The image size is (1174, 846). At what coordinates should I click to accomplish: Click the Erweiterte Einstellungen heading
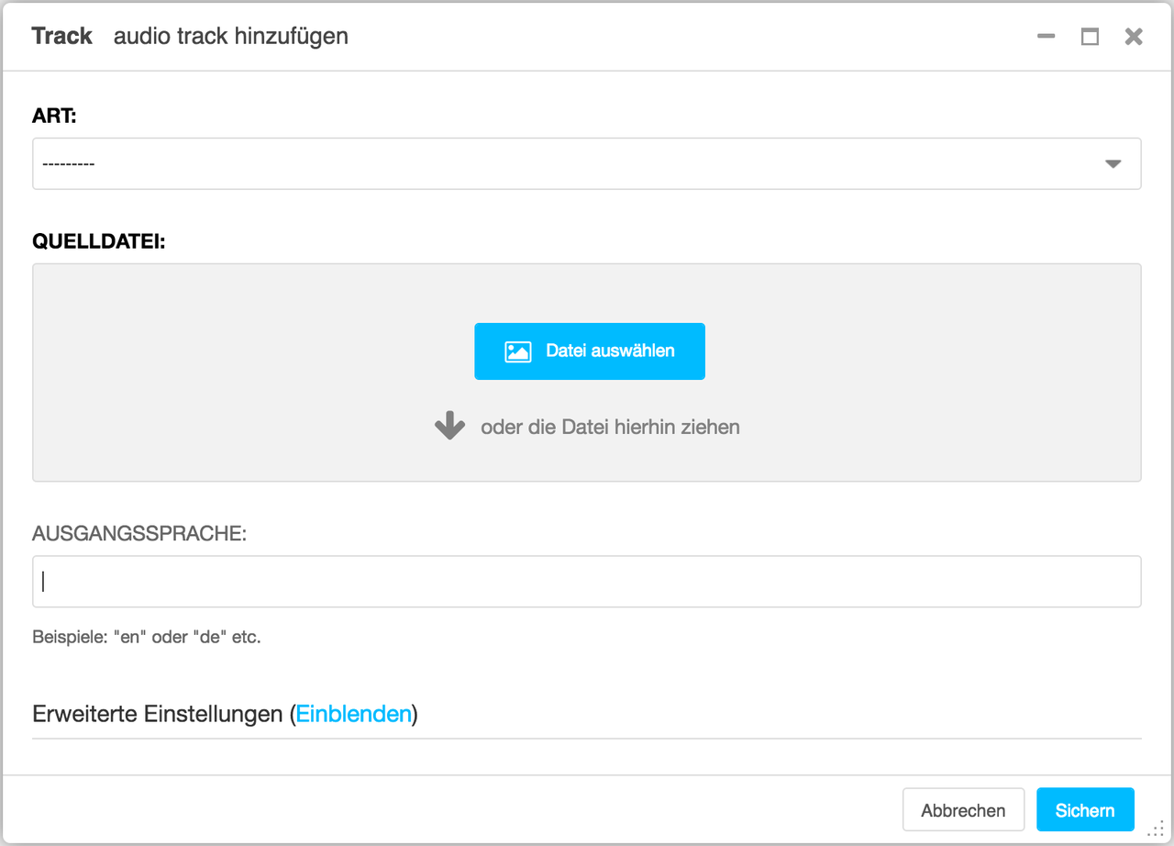158,714
